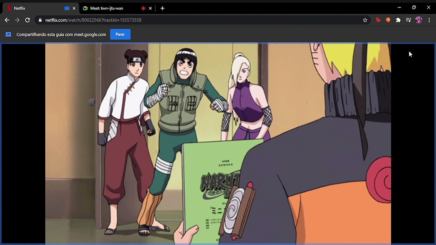Open the red Tp extension
This screenshot has width=436, height=245.
378,20
